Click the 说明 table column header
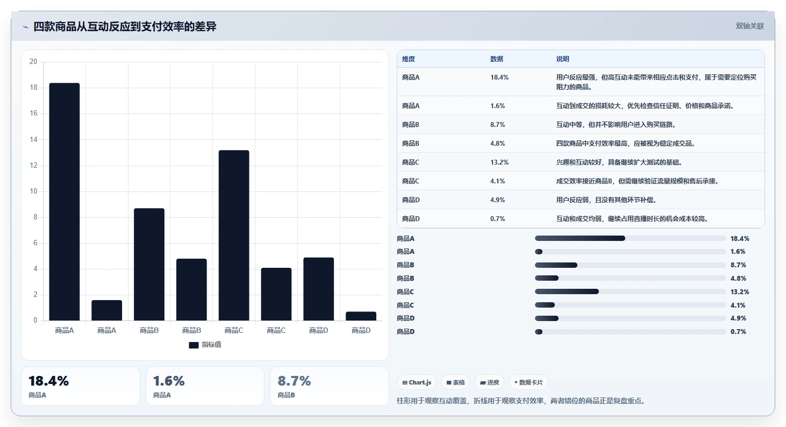Image resolution: width=786 pixels, height=427 pixels. pyautogui.click(x=563, y=59)
